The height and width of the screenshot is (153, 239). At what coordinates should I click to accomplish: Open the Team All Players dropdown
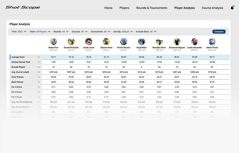[x=40, y=31]
